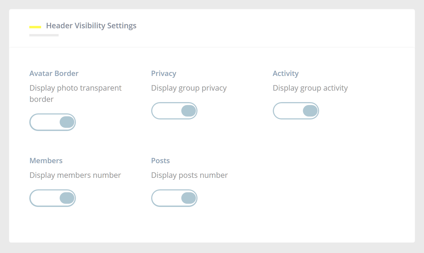Click the knob of the Members switch
This screenshot has width=424, height=253.
(66, 198)
